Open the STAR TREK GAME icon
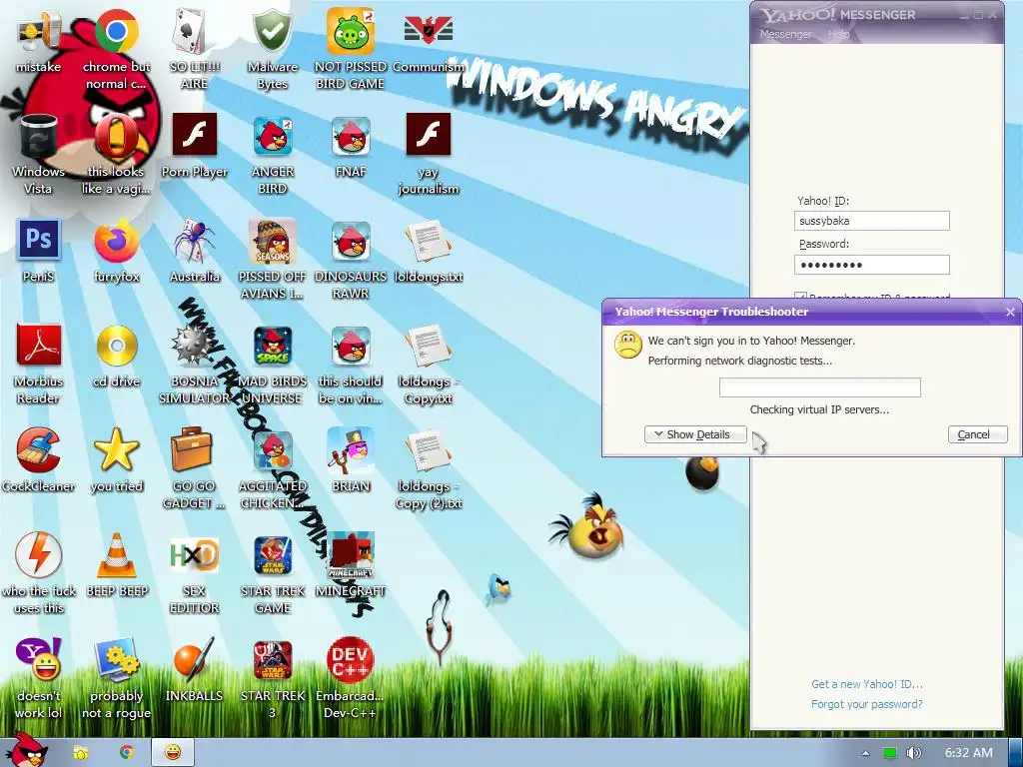Viewport: 1023px width, 767px height. [x=273, y=554]
